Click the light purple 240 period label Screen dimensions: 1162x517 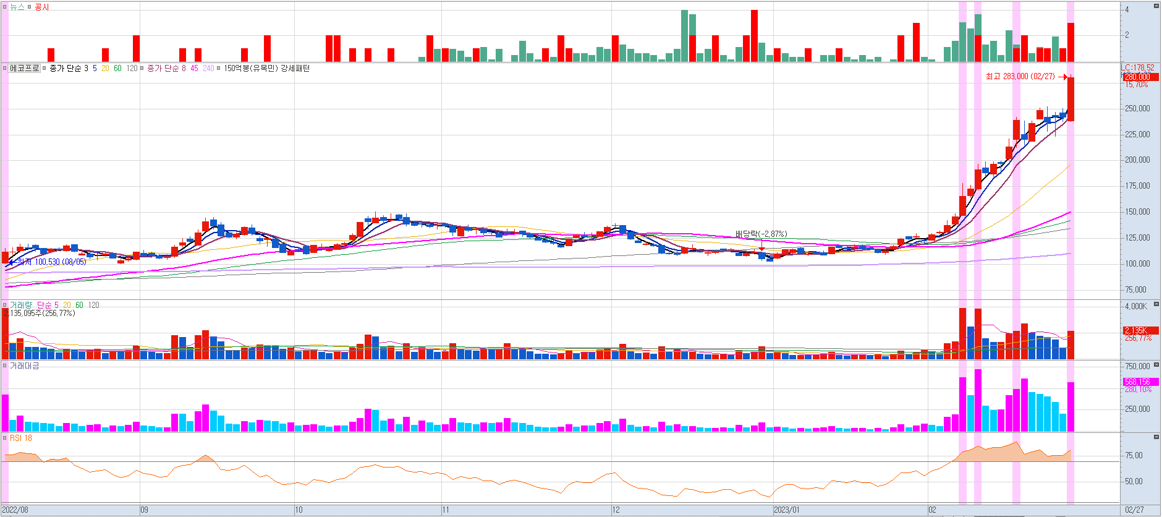tap(208, 68)
